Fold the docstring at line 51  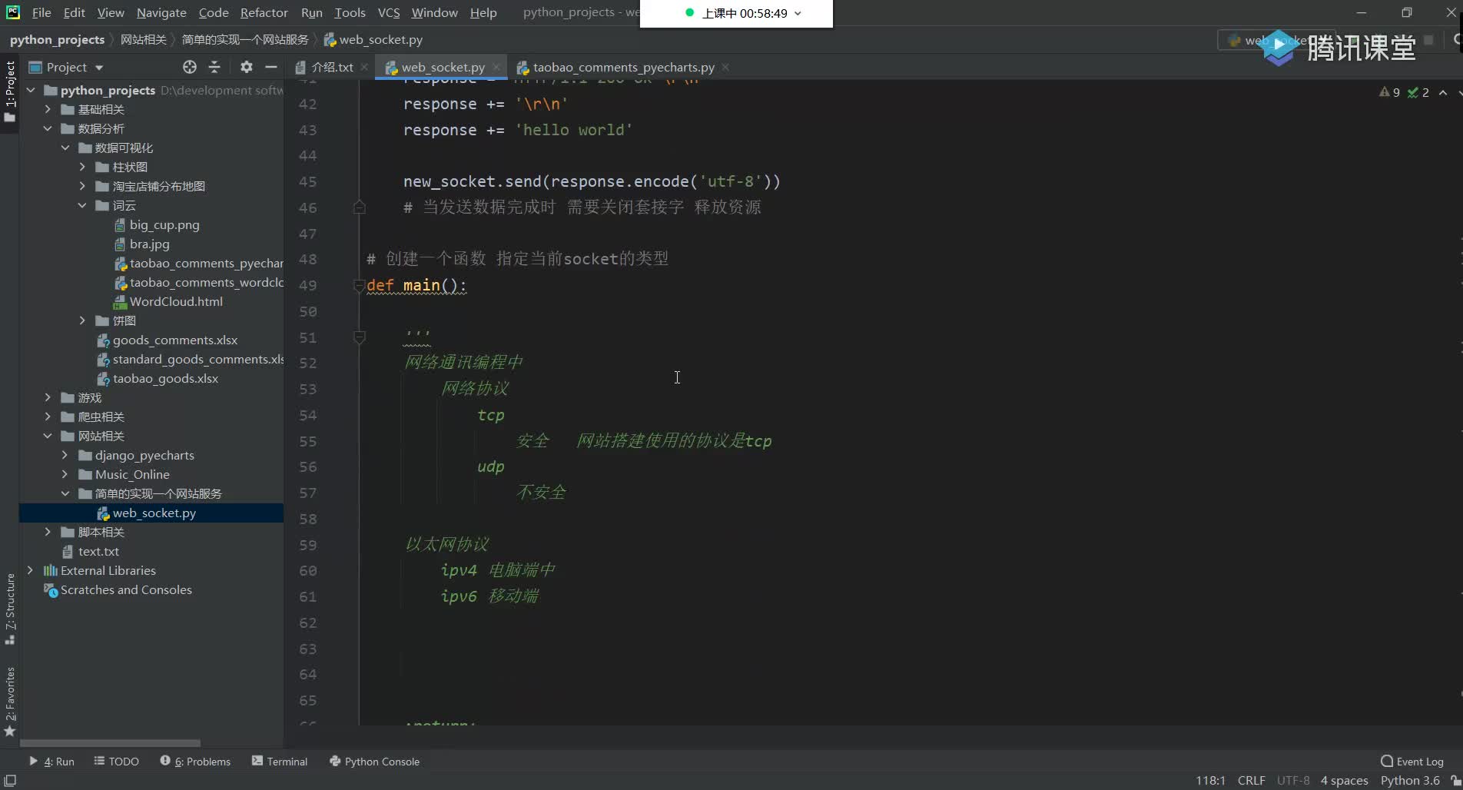359,337
